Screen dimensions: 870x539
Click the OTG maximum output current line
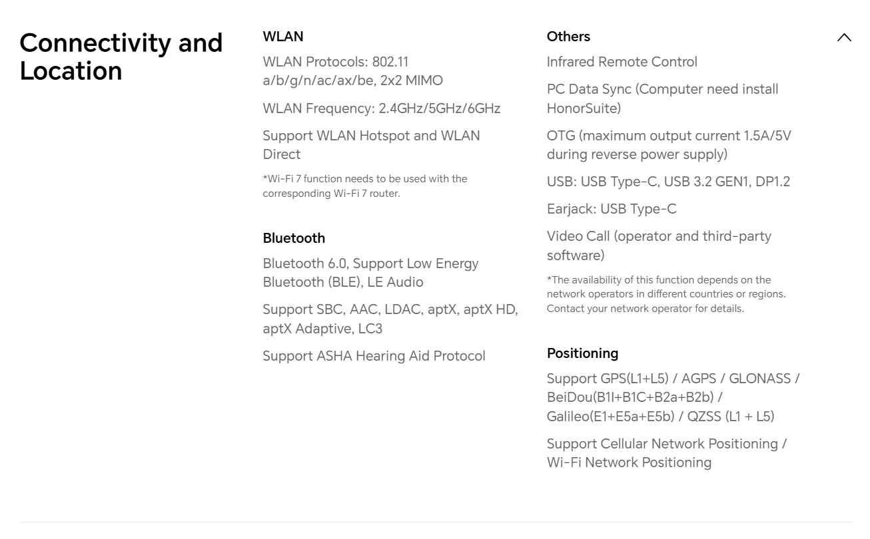click(x=669, y=145)
